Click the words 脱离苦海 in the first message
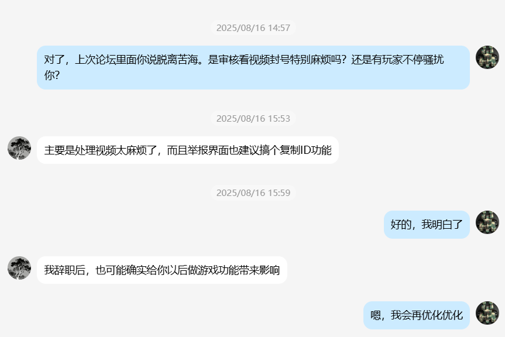The image size is (505, 337). click(177, 60)
